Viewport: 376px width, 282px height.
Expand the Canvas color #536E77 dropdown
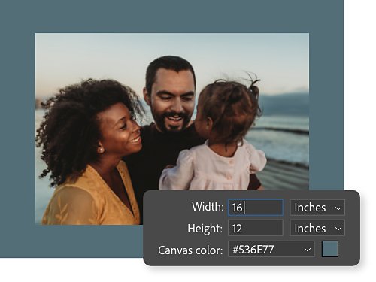click(271, 249)
